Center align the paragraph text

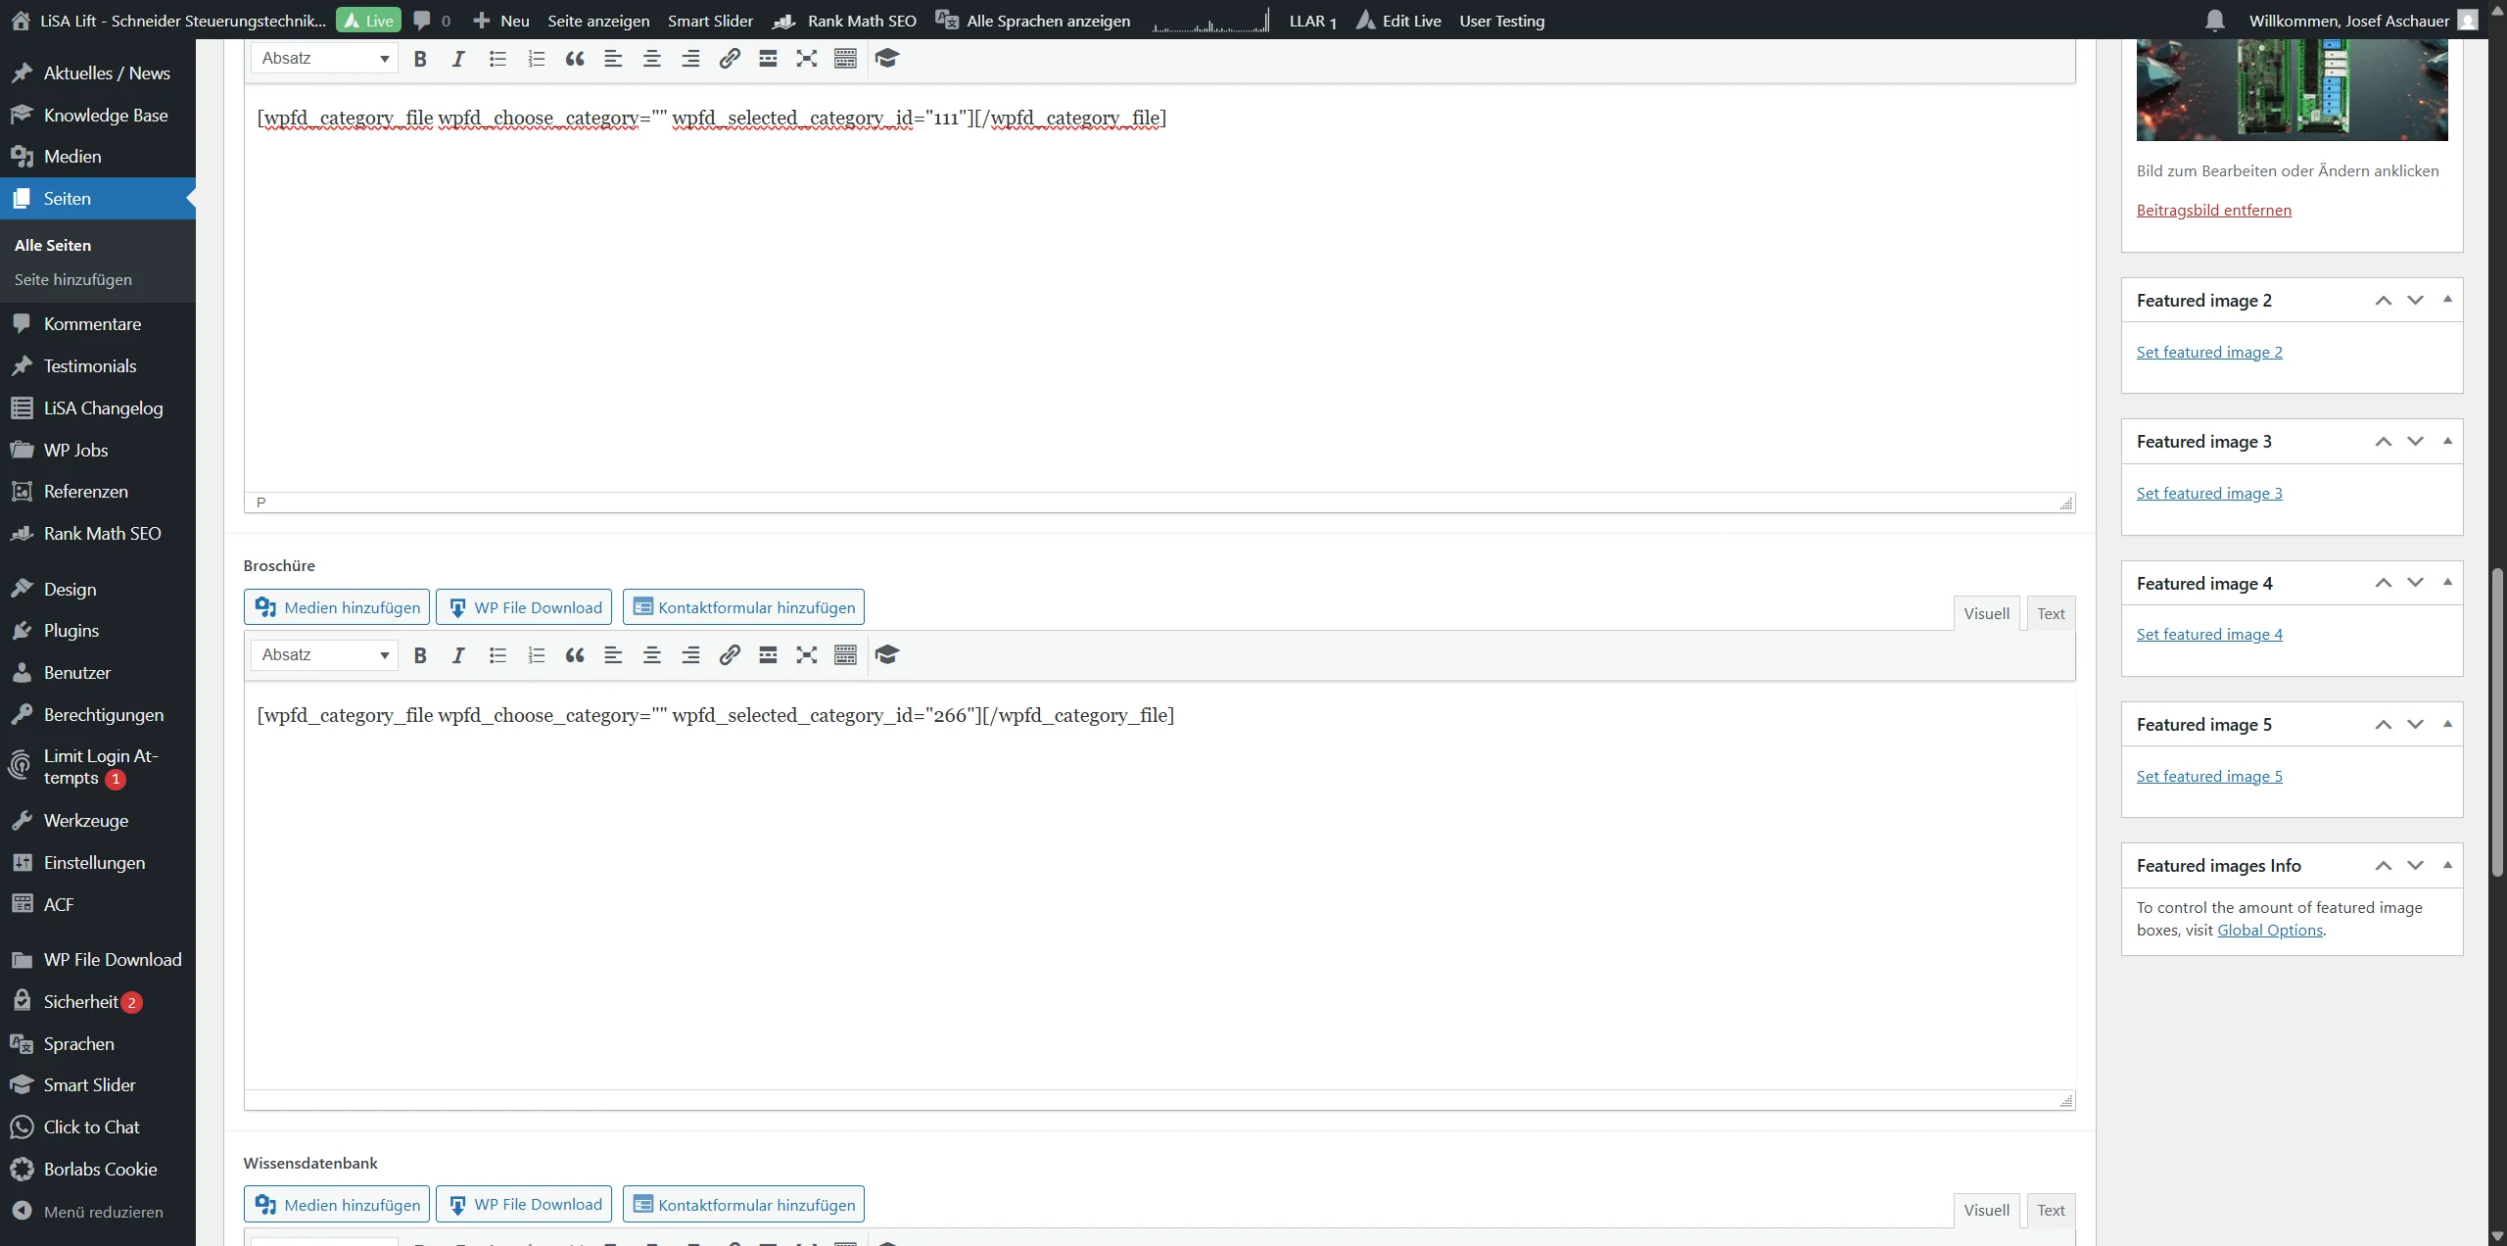click(652, 654)
